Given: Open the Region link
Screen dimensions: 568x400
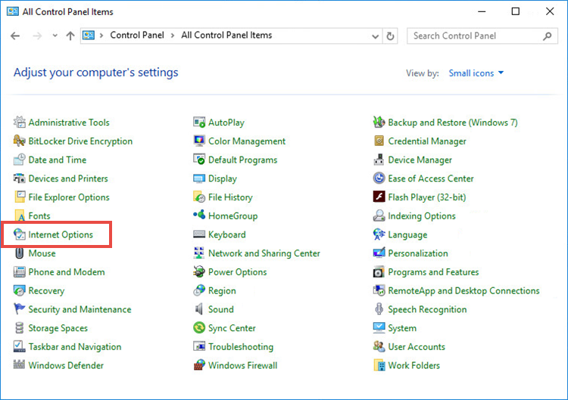Looking at the screenshot, I should coord(222,291).
